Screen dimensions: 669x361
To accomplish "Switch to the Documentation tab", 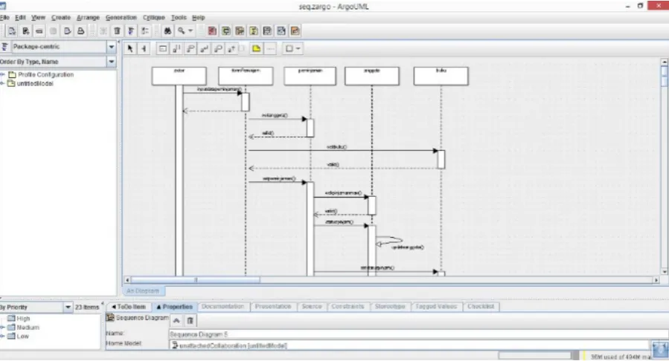I will (223, 307).
